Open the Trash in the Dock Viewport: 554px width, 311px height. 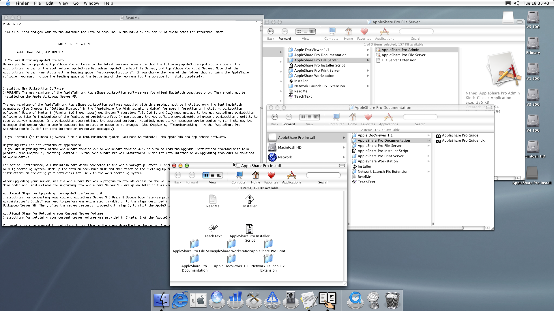point(392,300)
